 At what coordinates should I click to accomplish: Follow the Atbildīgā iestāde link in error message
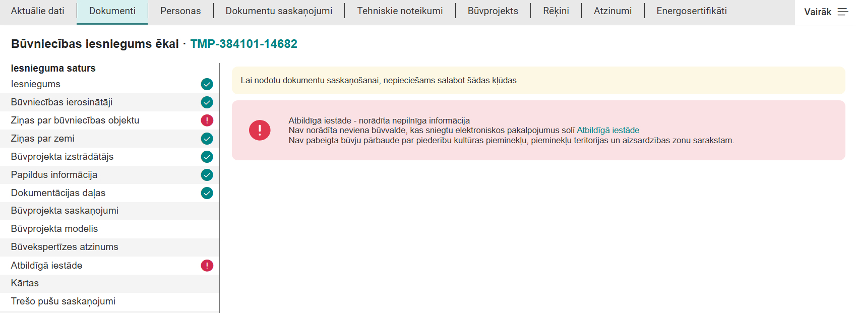(x=608, y=130)
